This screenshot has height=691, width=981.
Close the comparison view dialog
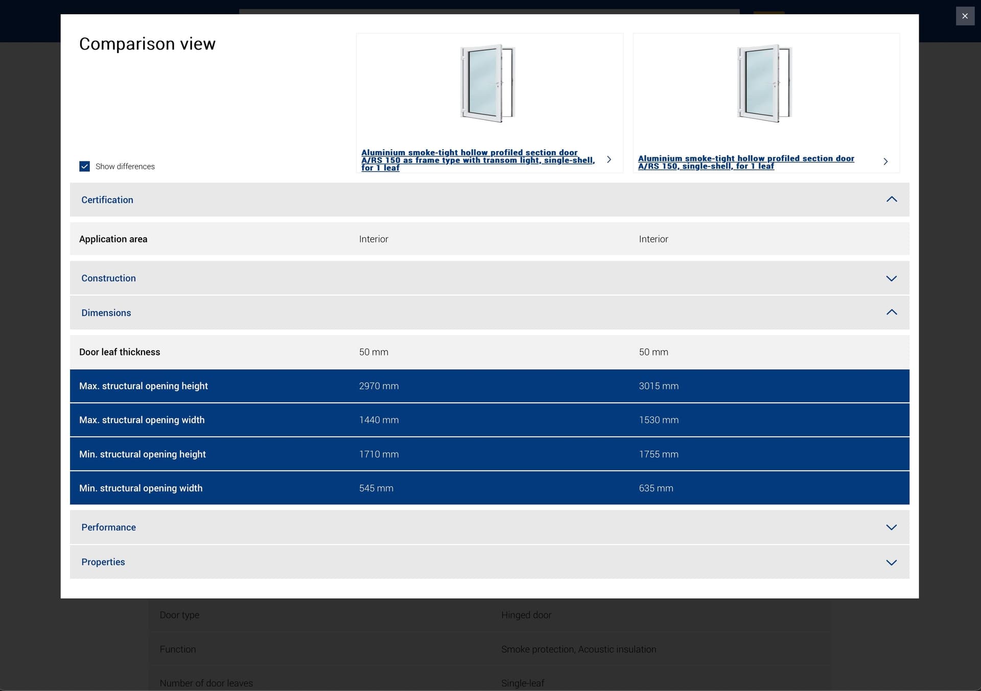click(965, 16)
